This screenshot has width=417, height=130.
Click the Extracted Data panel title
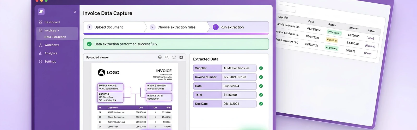[206, 59]
